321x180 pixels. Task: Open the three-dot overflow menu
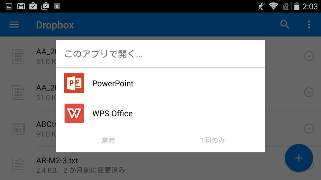coord(309,25)
